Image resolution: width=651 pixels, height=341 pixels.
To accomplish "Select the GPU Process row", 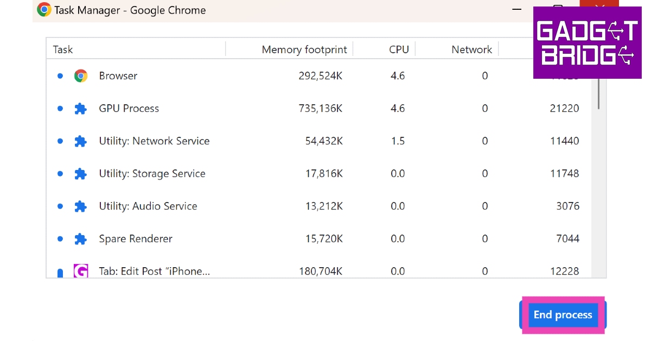I will pos(129,109).
